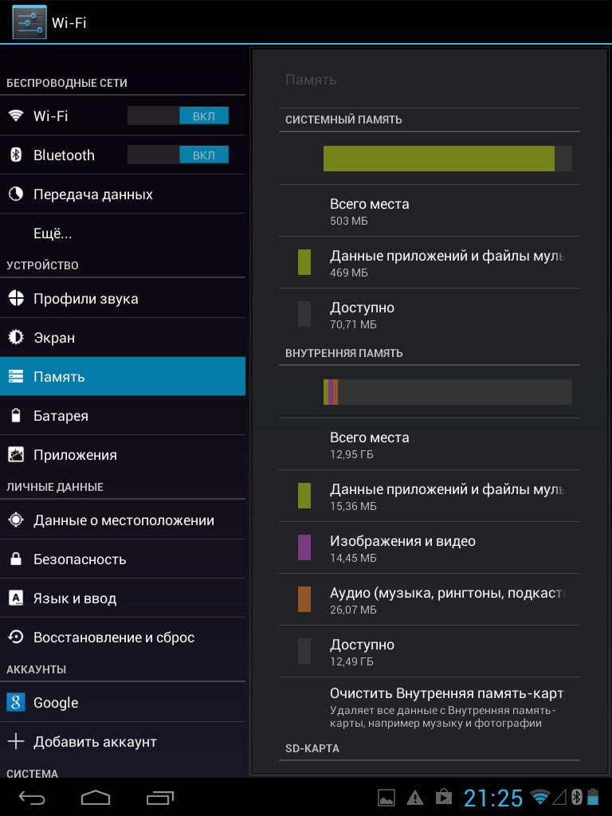Expand the "Ещё..." wireless options
Image resolution: width=612 pixels, height=816 pixels.
(53, 233)
